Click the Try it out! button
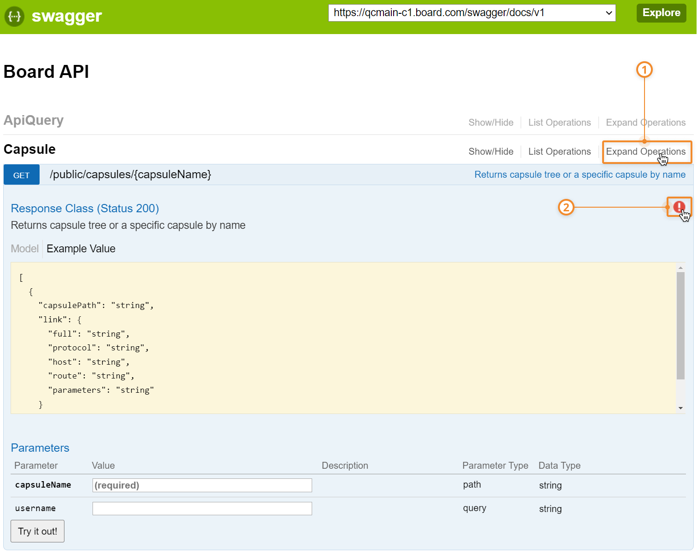The height and width of the screenshot is (553, 697). [37, 531]
